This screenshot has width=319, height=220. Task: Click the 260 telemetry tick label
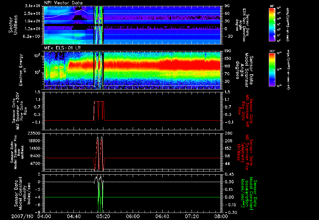pos(228,133)
